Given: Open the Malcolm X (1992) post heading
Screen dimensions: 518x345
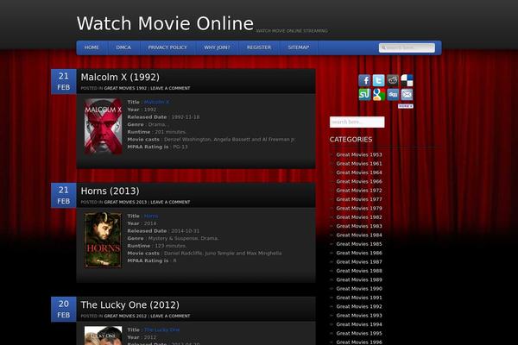Looking at the screenshot, I should coord(120,77).
